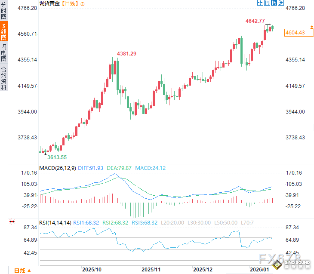Open the 闪电图 tab
Viewport: 314px width, 274px height.
point(4,52)
